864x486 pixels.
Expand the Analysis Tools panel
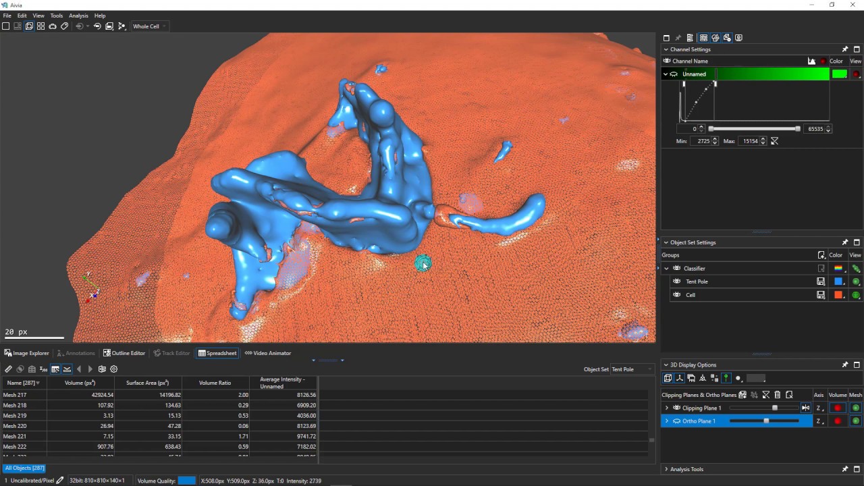pos(666,469)
